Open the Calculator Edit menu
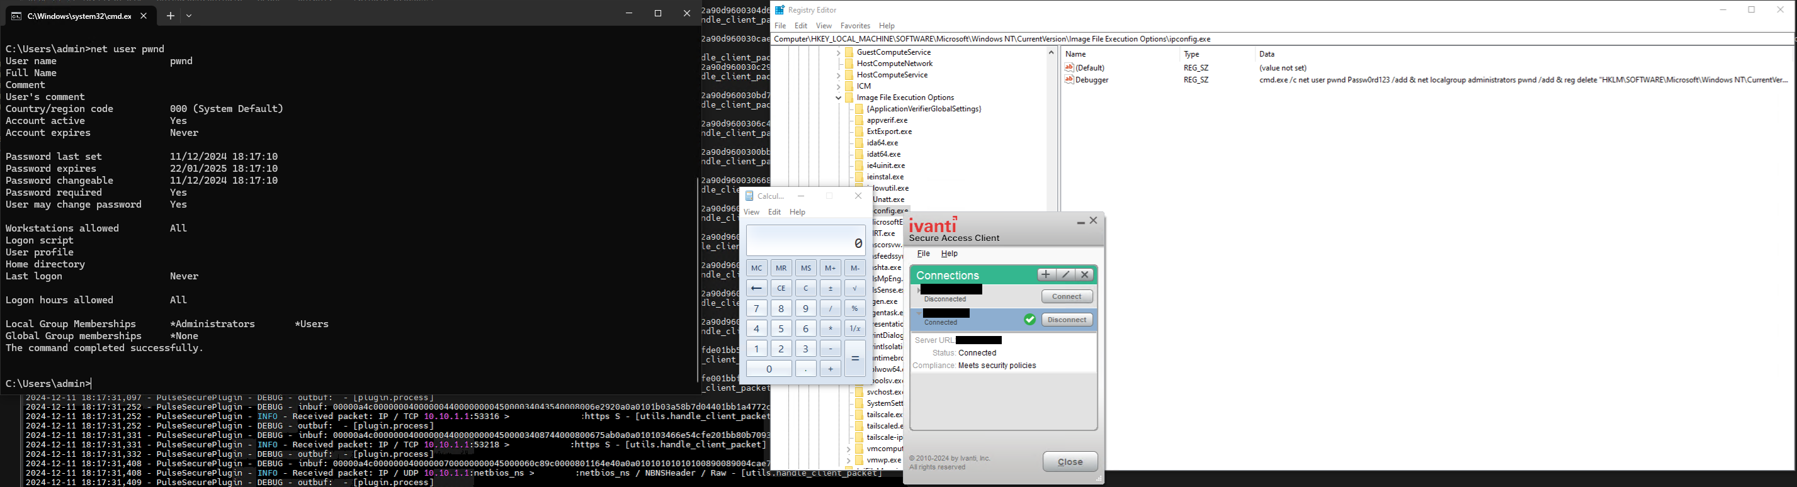The height and width of the screenshot is (487, 1797). (x=775, y=212)
